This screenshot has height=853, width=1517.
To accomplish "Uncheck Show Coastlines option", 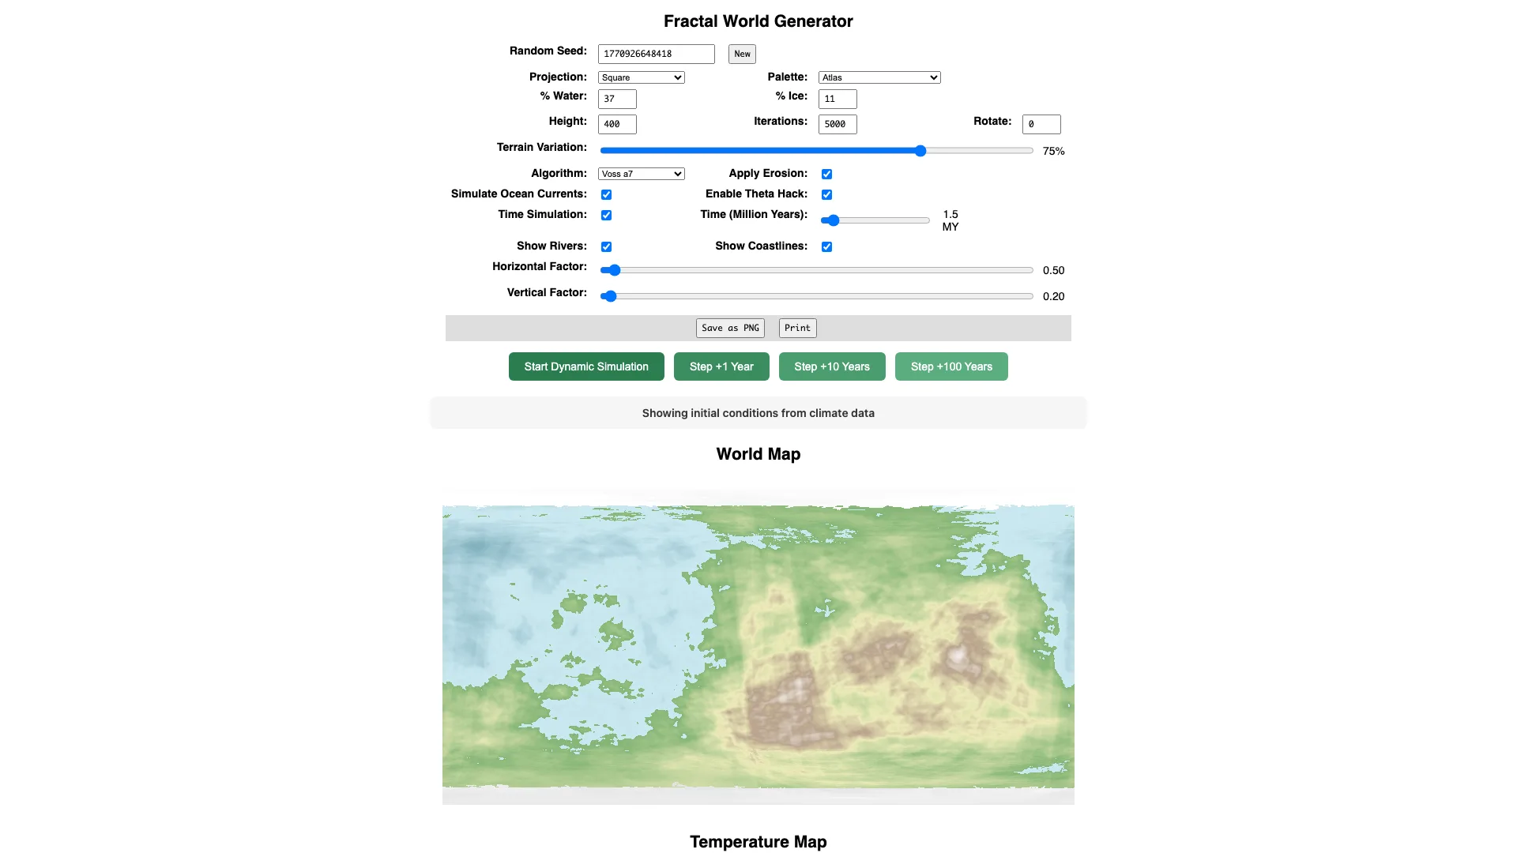I will point(826,246).
